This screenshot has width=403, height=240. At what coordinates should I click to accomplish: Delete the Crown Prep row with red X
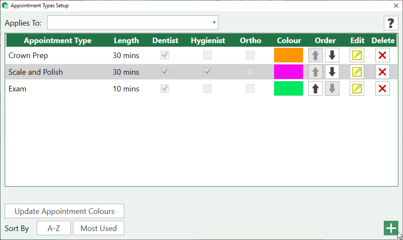(382, 56)
